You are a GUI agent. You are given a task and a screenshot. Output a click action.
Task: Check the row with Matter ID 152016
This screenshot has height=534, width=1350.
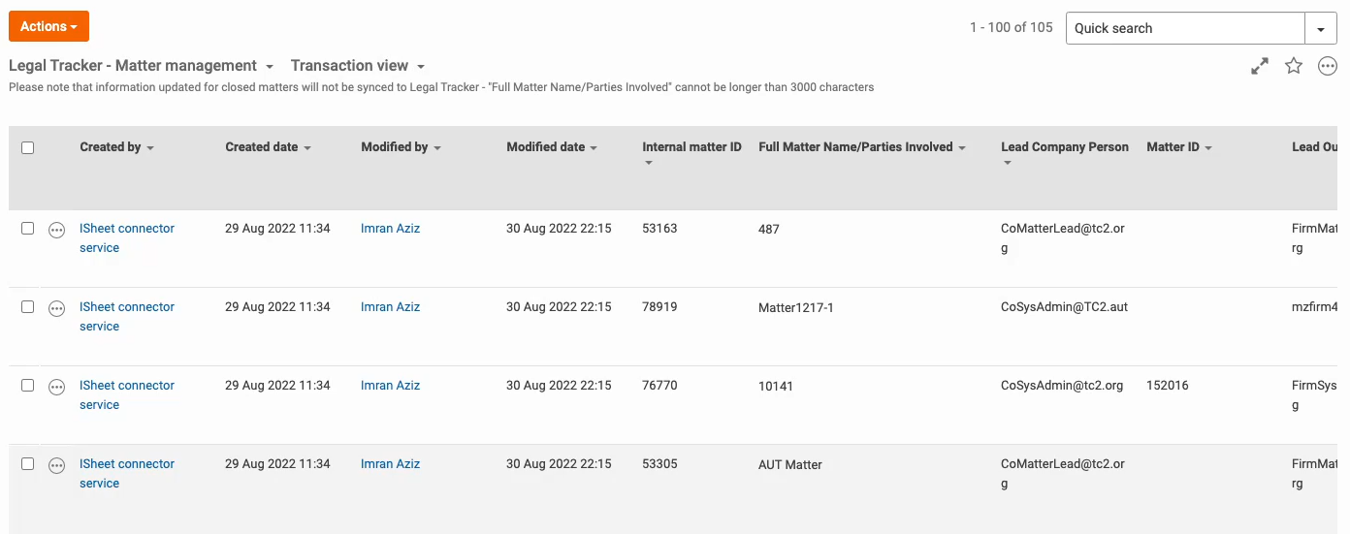tap(28, 385)
